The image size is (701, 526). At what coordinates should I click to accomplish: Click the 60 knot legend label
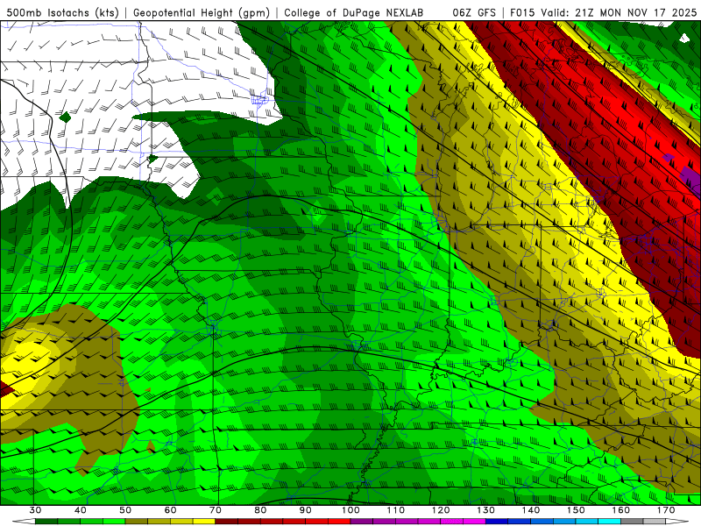pyautogui.click(x=170, y=510)
